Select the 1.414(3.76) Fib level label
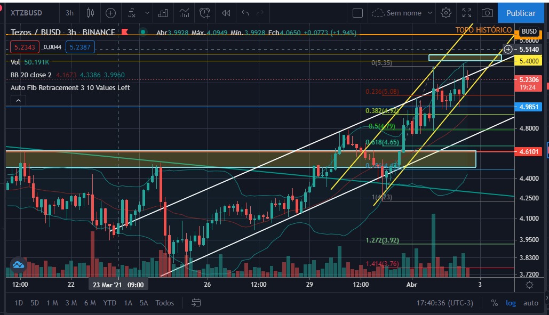This screenshot has height=315, width=549. 382,264
